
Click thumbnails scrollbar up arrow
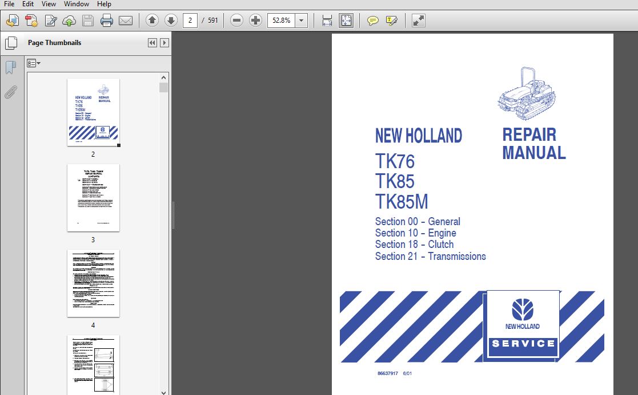coord(163,78)
